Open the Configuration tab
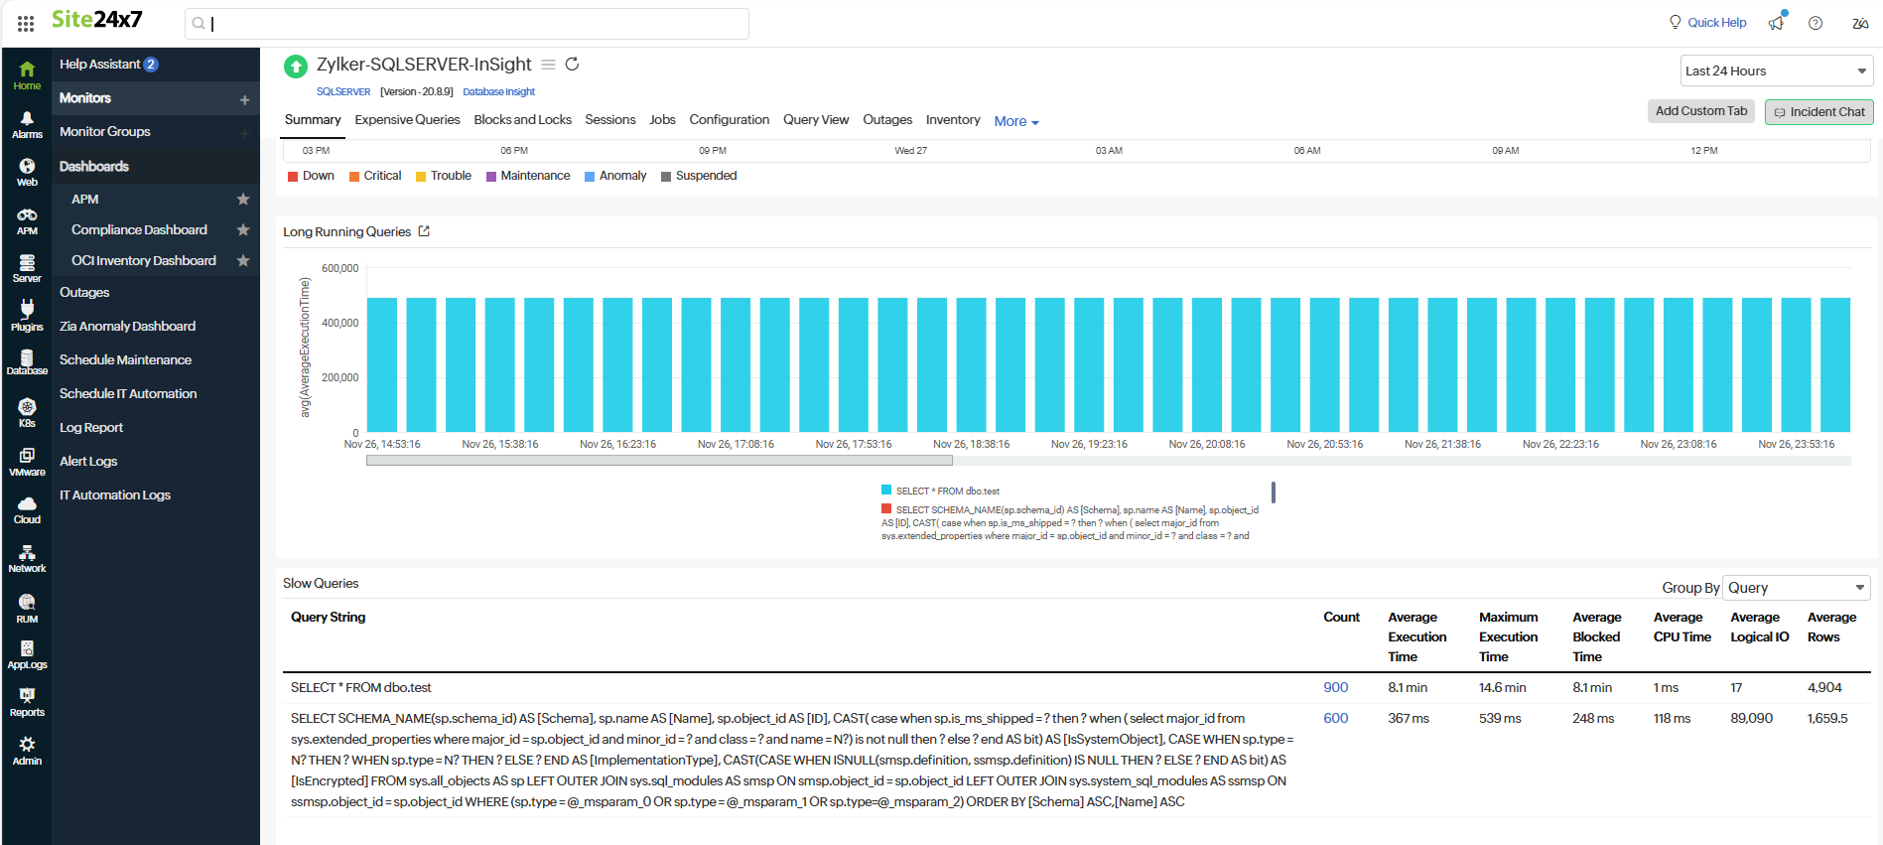The width and height of the screenshot is (1883, 845). pos(729,119)
